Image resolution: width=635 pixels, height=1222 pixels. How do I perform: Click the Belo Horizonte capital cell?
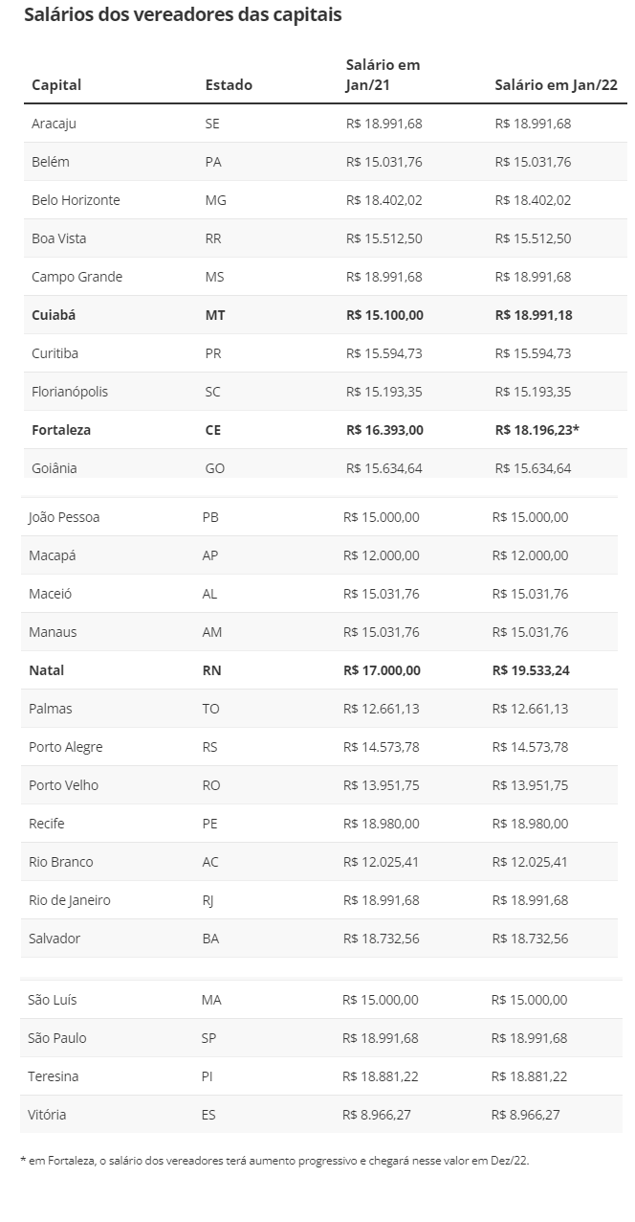tap(76, 200)
